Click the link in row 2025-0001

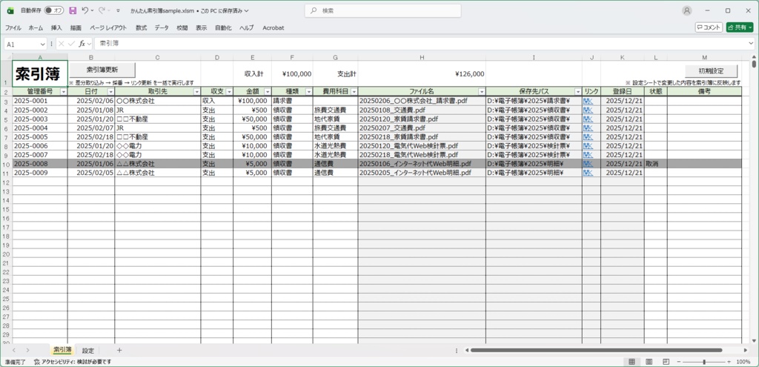tap(588, 101)
